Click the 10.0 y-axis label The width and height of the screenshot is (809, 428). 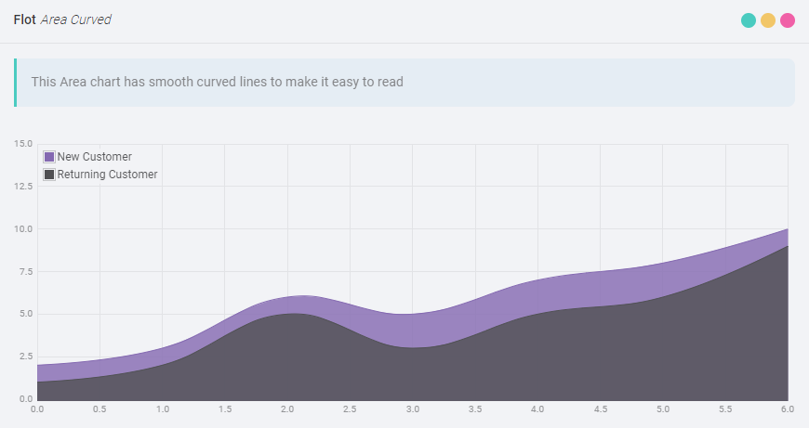(x=23, y=229)
